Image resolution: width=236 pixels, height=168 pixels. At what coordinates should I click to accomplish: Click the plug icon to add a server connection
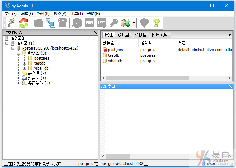pos(12,23)
